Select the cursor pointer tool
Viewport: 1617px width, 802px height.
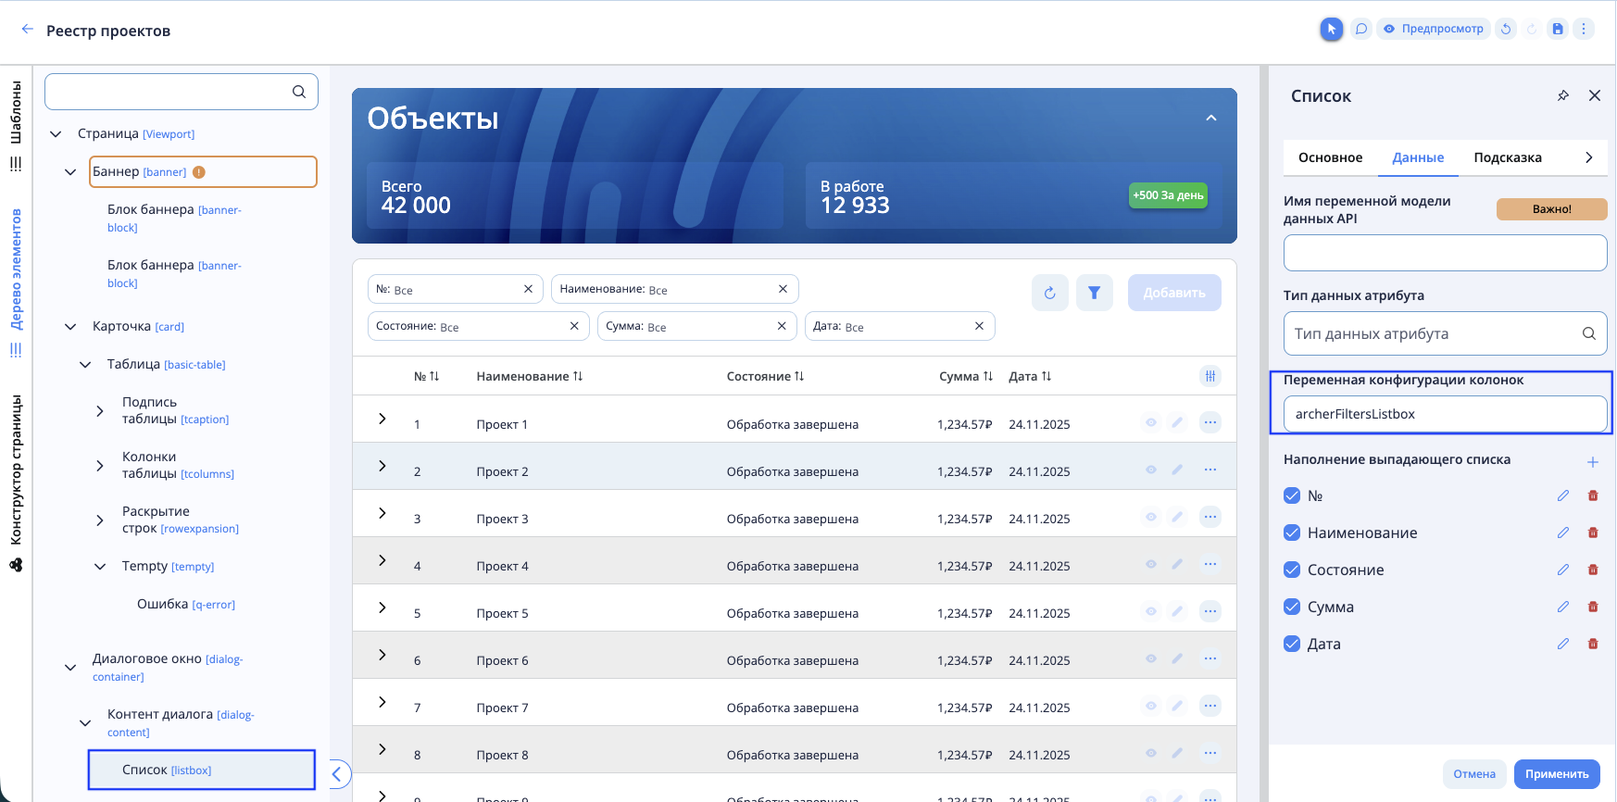tap(1331, 29)
